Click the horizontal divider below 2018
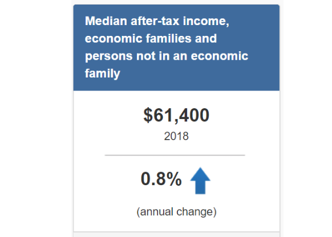 pos(175,155)
